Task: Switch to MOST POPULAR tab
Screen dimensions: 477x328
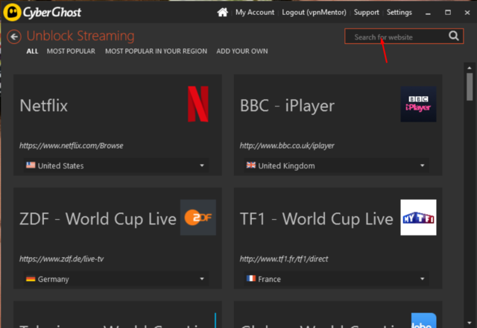Action: click(x=71, y=51)
